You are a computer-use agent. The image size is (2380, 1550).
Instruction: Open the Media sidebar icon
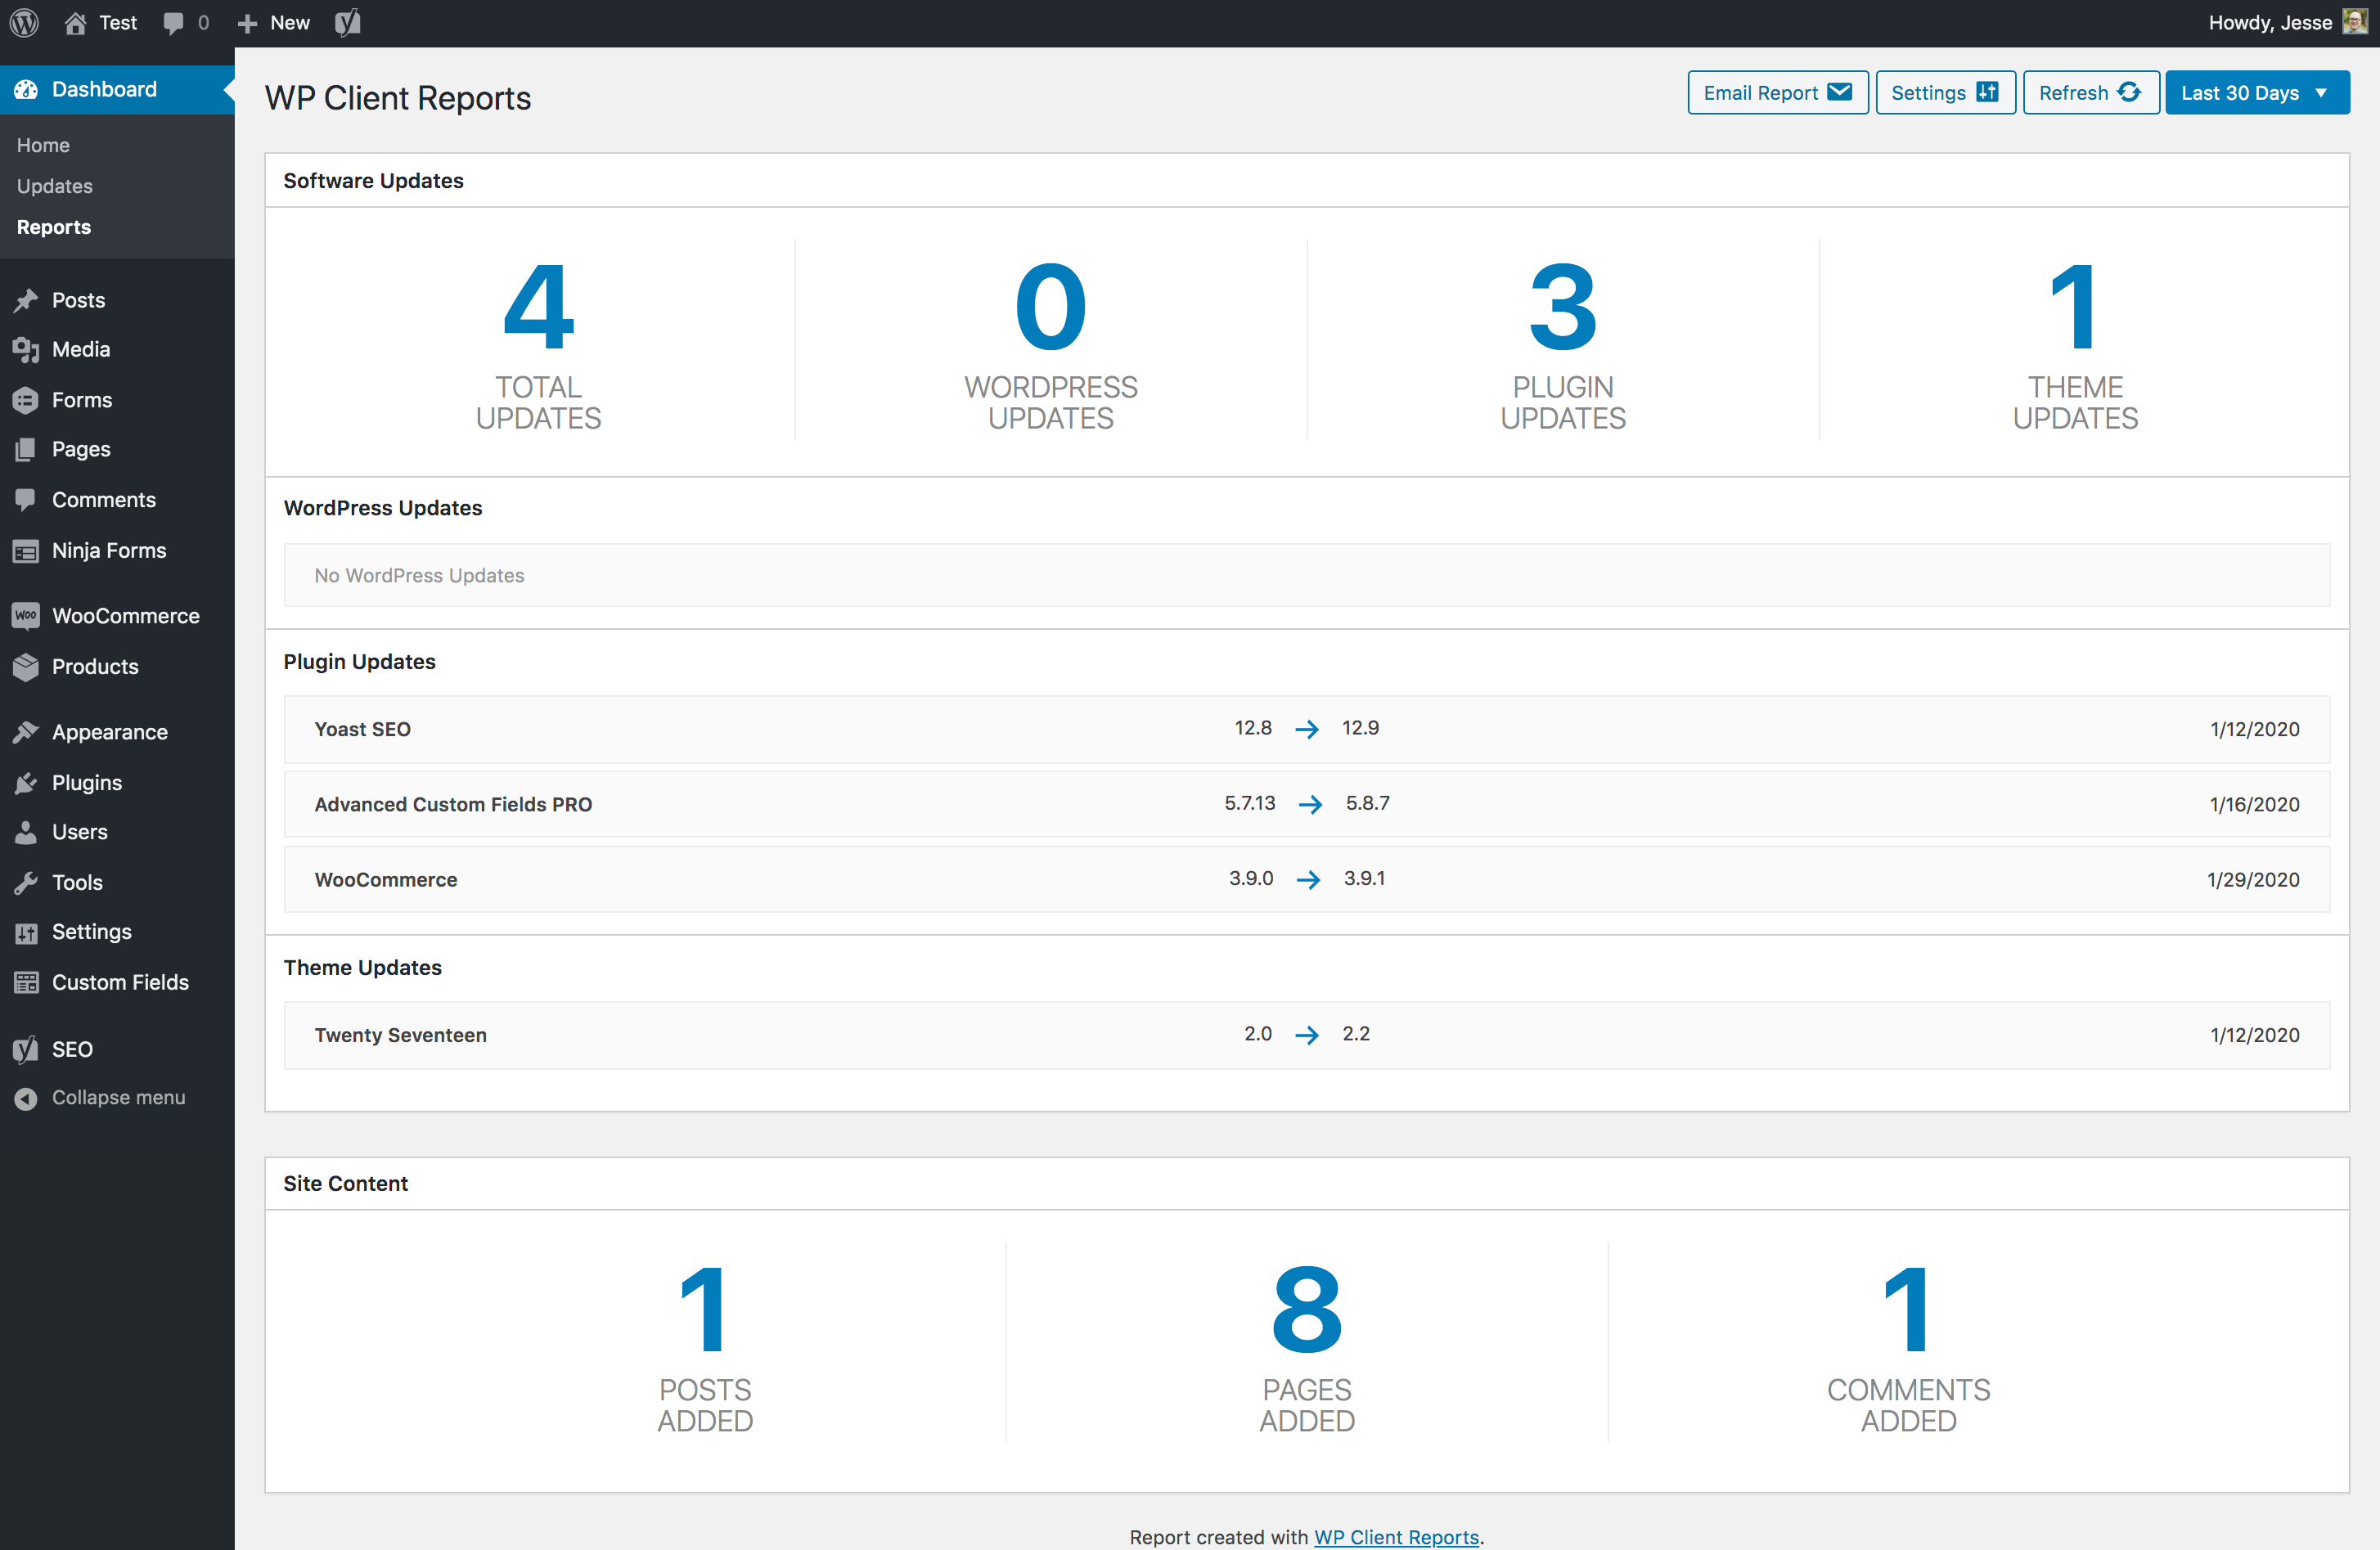coord(26,350)
